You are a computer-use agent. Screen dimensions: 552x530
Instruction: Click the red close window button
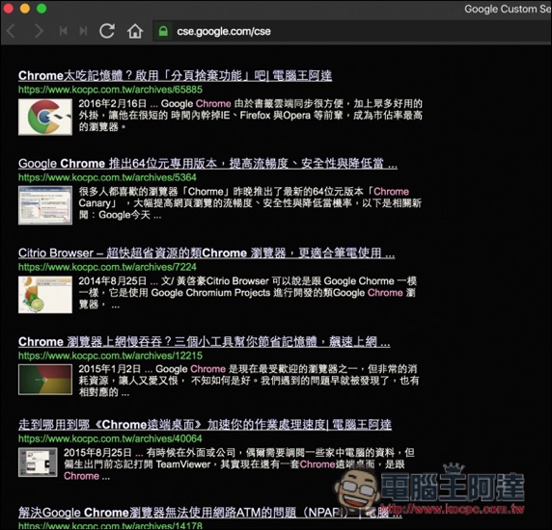pos(8,8)
